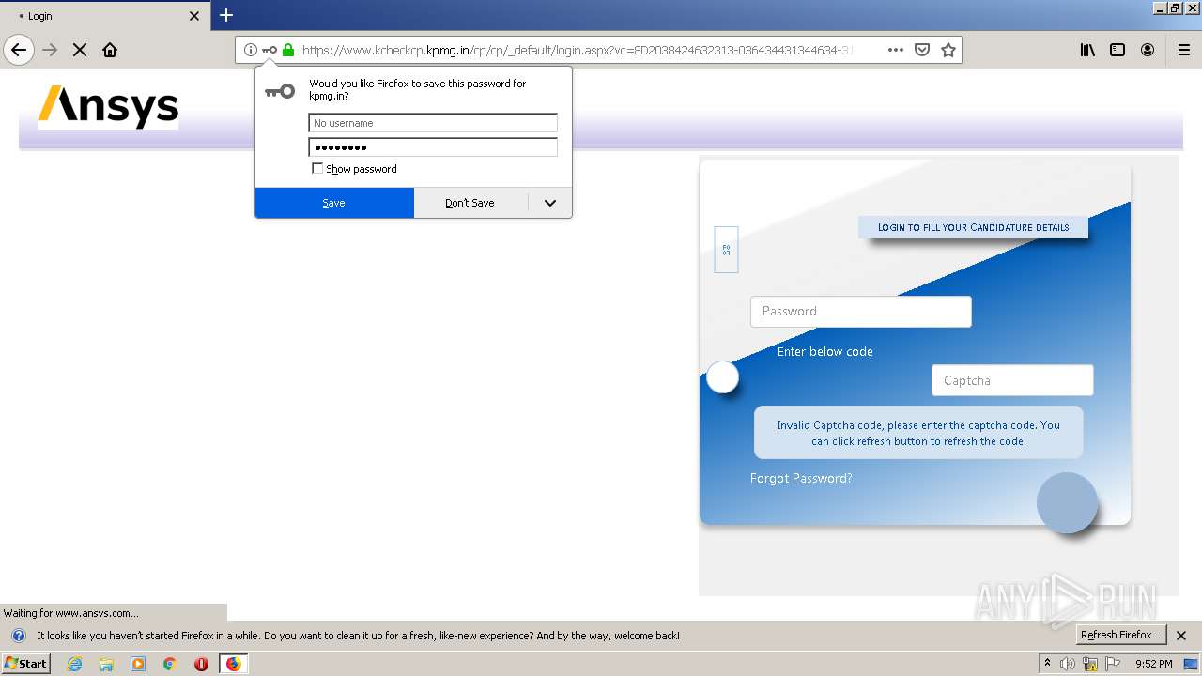Click the Login to fill your candidature details banner
The height and width of the screenshot is (676, 1202).
(973, 227)
